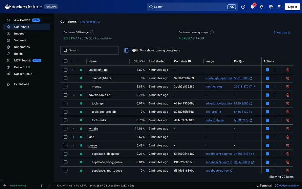The image size is (302, 189).
Task: Expand the jw-tabs group
Action: point(74,129)
